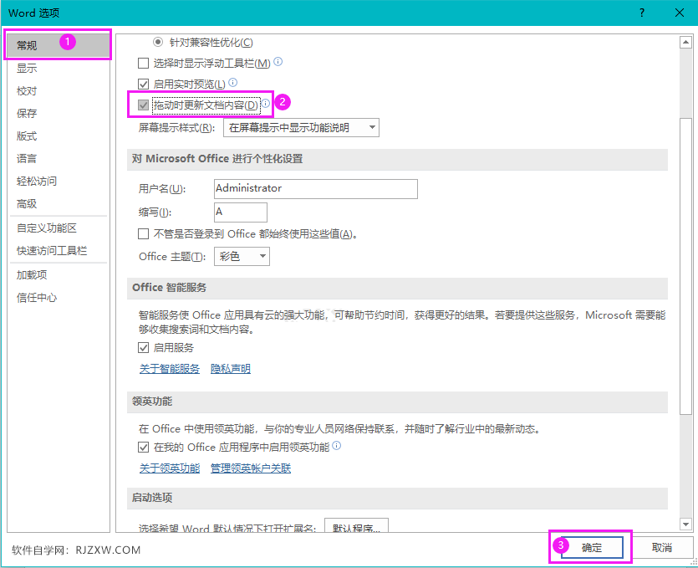Screen dimensions: 698x568
Task: Click the info icon beside 启用实时预览
Action: 234,83
